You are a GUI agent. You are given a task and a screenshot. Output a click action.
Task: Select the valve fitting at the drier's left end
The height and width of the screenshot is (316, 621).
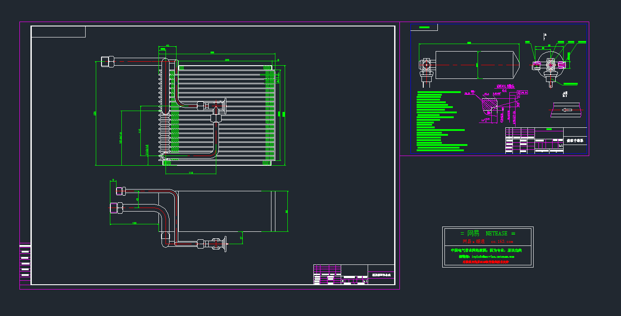(x=426, y=66)
